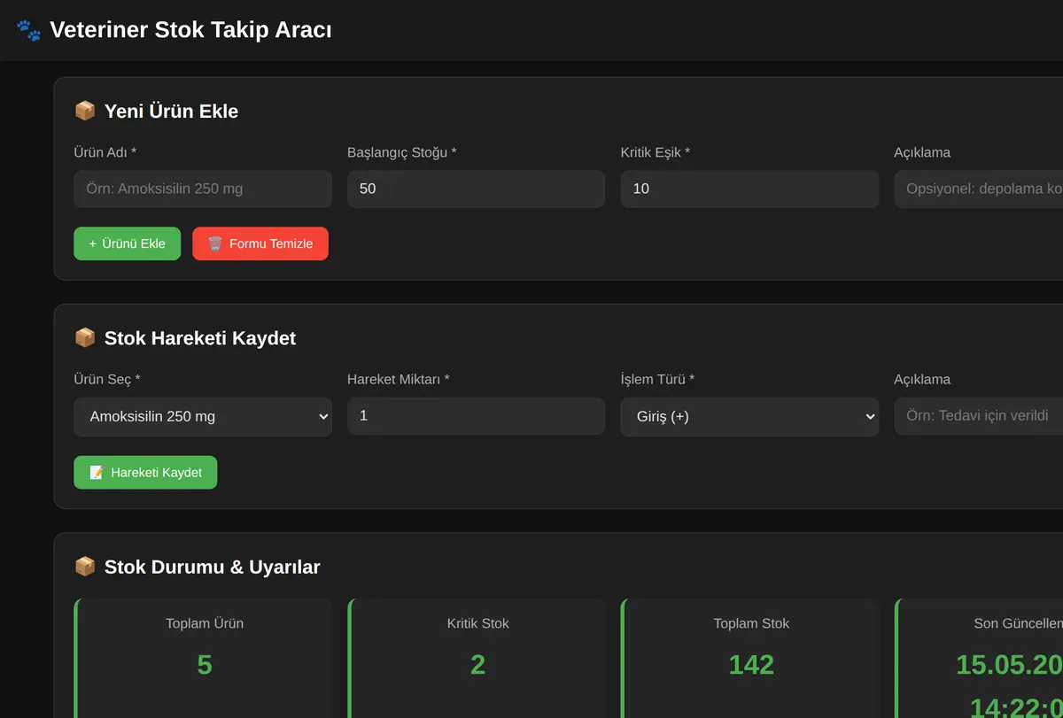1063x718 pixels.
Task: Click the Kritik Stok card label
Action: click(478, 623)
